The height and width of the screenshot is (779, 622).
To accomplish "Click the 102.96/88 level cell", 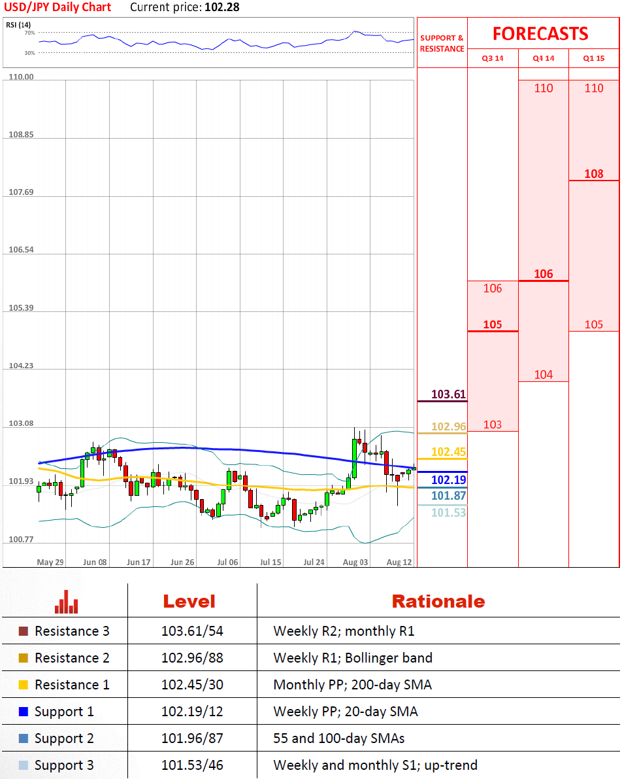I will click(x=192, y=658).
